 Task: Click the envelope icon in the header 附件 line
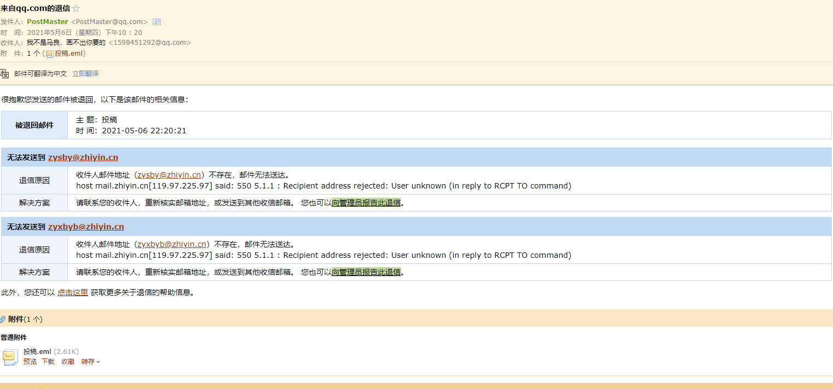click(x=49, y=54)
